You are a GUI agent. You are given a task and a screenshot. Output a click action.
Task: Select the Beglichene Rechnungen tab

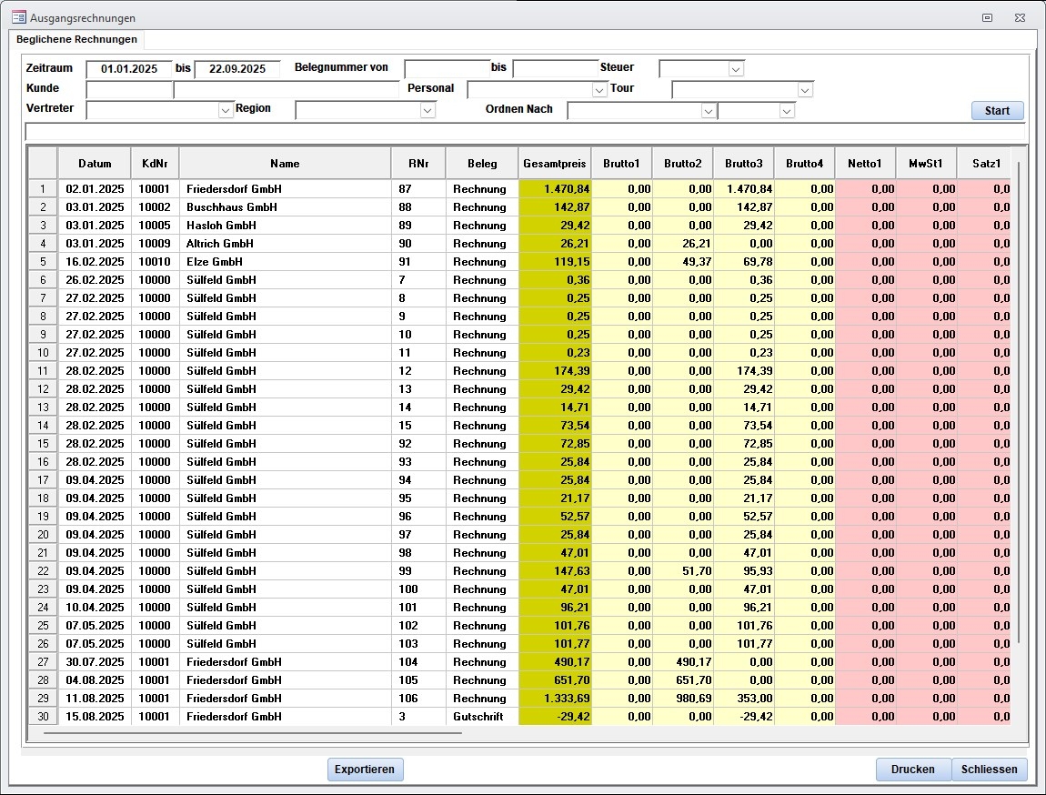(x=77, y=39)
